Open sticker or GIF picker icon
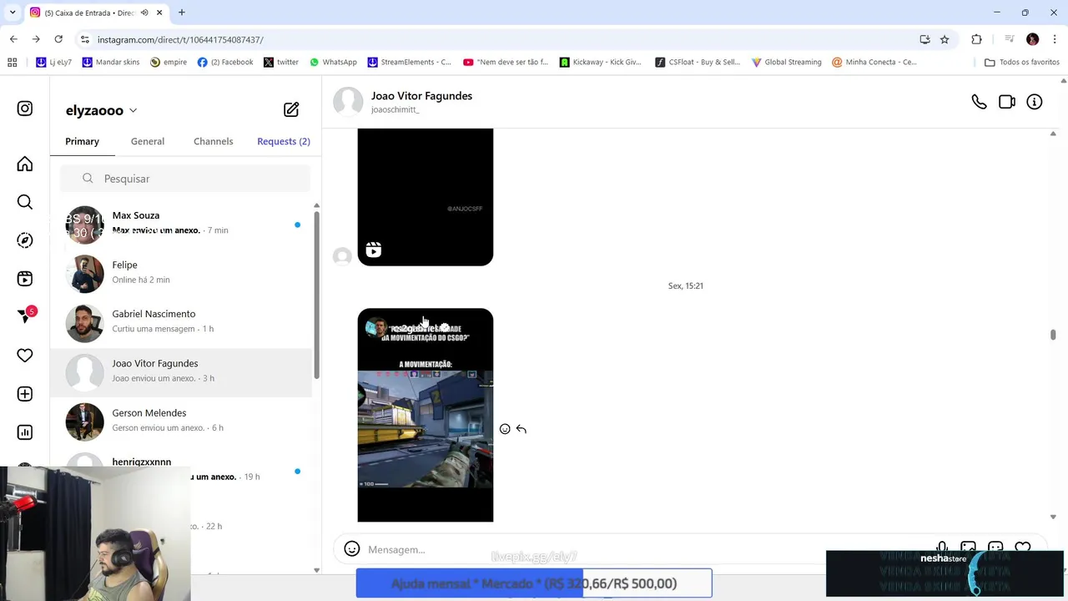1068x601 pixels. point(995,548)
